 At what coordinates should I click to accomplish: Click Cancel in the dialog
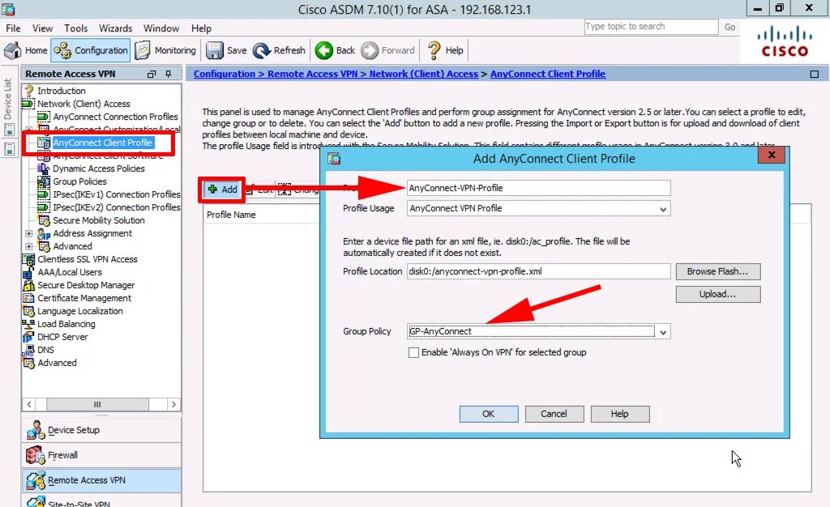554,414
